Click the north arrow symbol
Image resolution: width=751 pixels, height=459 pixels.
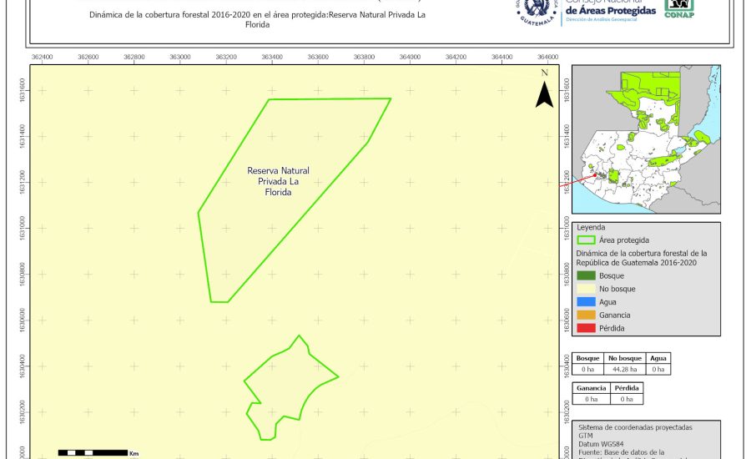pyautogui.click(x=544, y=93)
